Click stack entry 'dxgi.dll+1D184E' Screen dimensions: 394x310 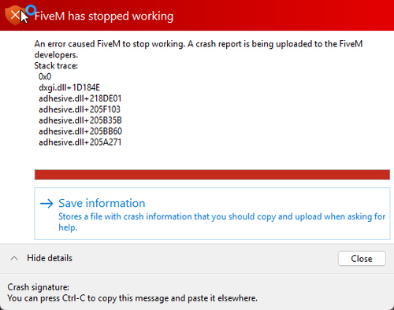(69, 87)
